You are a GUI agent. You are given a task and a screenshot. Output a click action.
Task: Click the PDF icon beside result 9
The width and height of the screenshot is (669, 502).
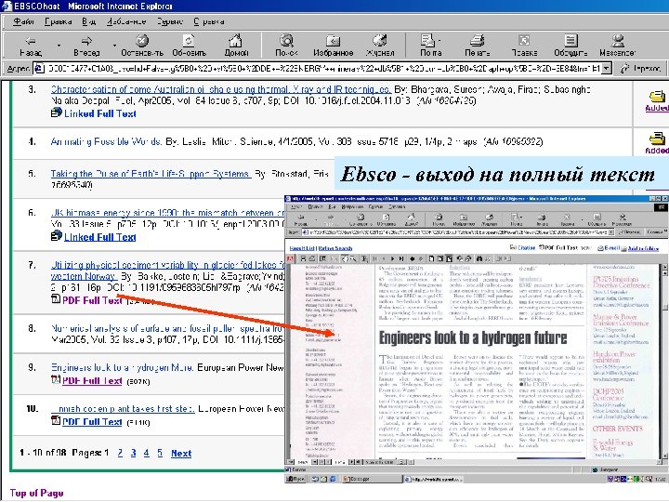(56, 379)
